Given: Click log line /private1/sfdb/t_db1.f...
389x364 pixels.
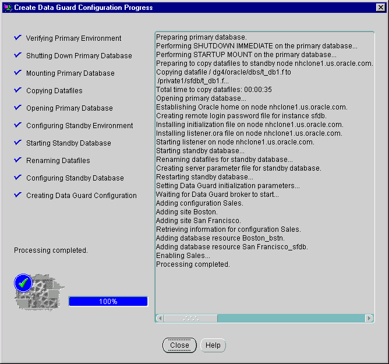Looking at the screenshot, I should [x=193, y=81].
